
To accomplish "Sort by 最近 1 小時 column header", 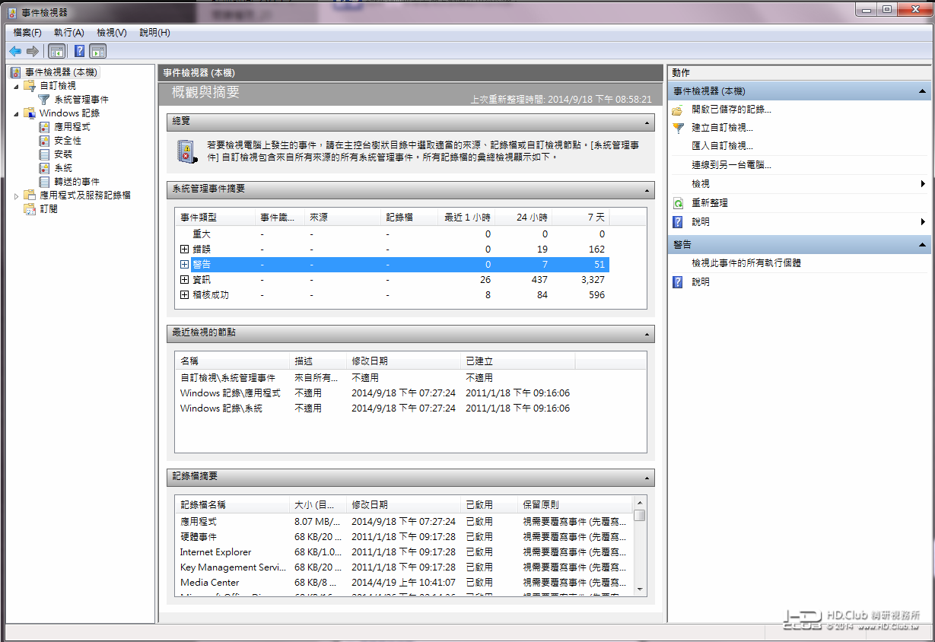I will 466,218.
